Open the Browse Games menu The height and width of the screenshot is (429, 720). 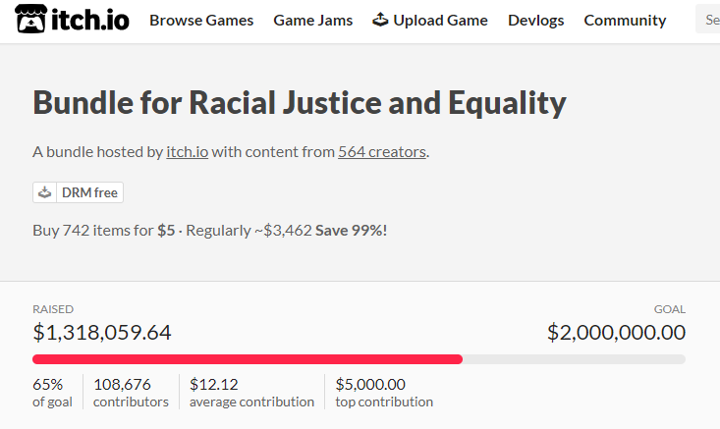tap(201, 21)
